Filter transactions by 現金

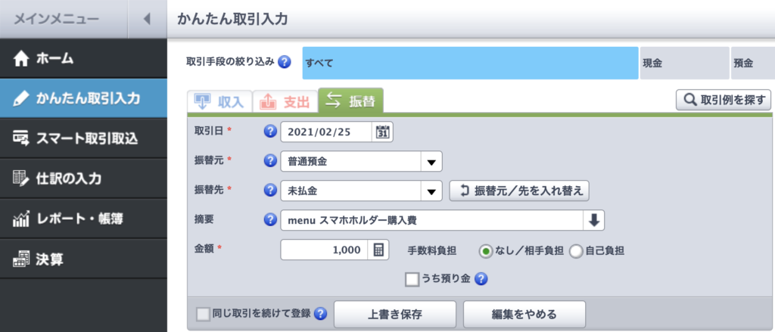(684, 63)
